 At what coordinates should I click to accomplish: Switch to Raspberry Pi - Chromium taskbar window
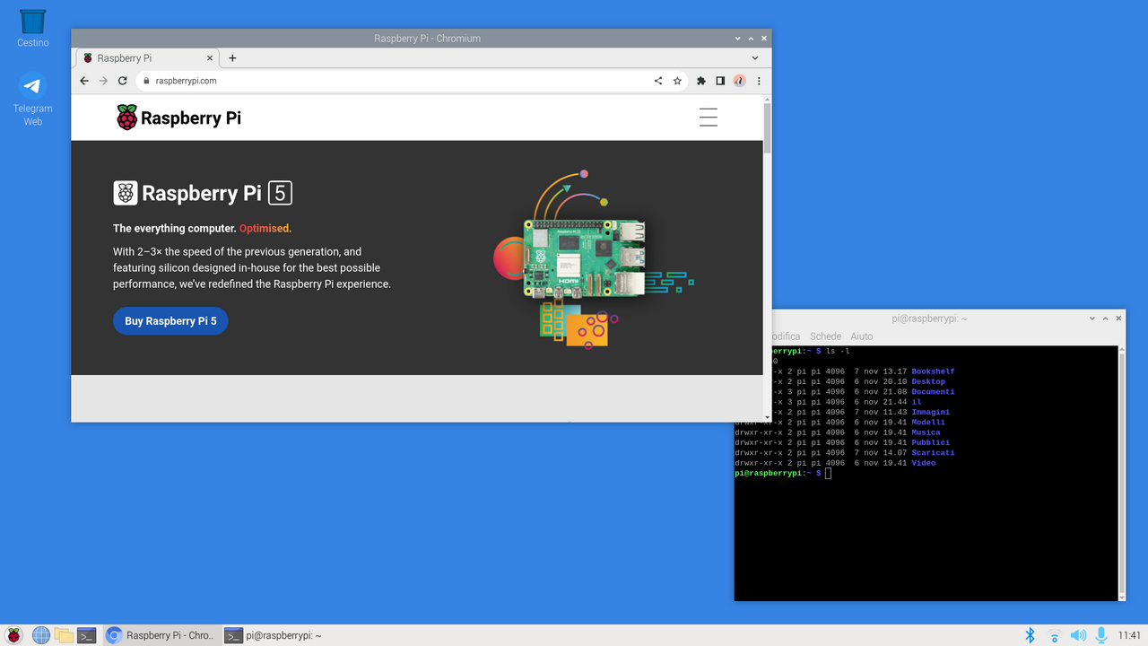161,635
